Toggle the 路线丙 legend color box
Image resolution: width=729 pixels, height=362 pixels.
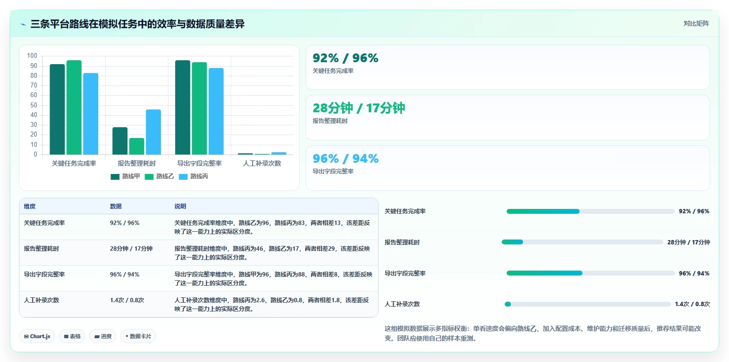click(183, 176)
